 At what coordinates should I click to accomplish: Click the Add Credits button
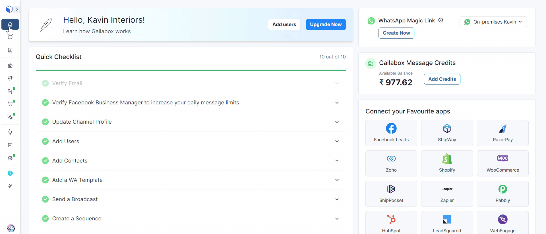coord(442,79)
